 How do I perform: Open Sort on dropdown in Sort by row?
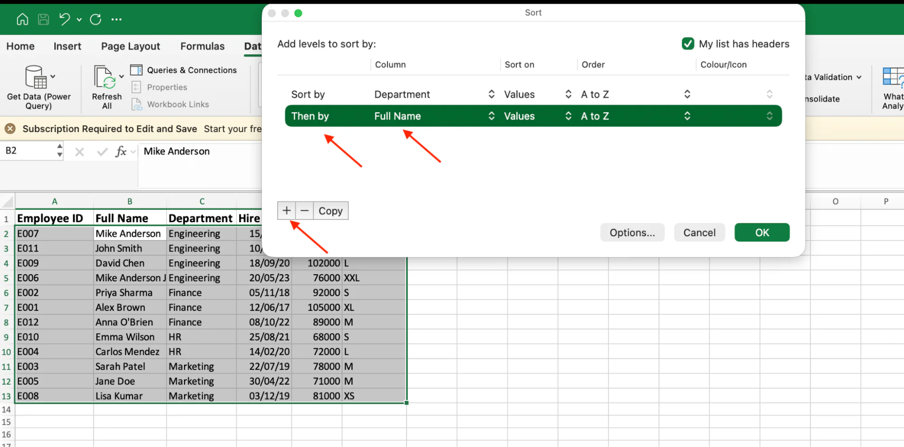(538, 95)
